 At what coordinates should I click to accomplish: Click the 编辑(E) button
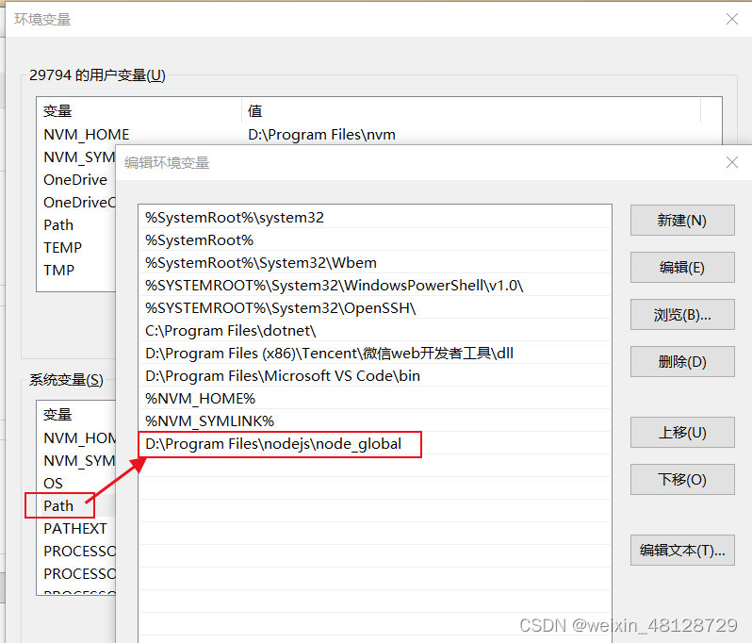682,267
